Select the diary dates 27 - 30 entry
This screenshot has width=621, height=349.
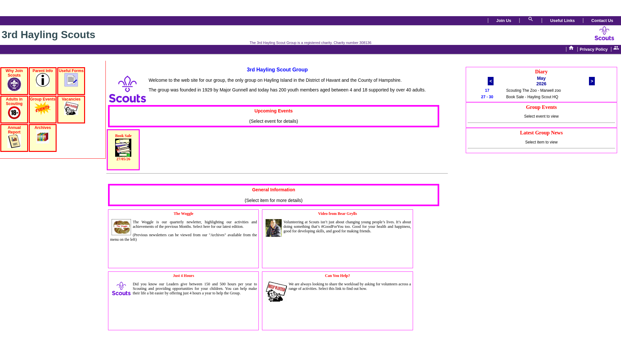tap(487, 97)
